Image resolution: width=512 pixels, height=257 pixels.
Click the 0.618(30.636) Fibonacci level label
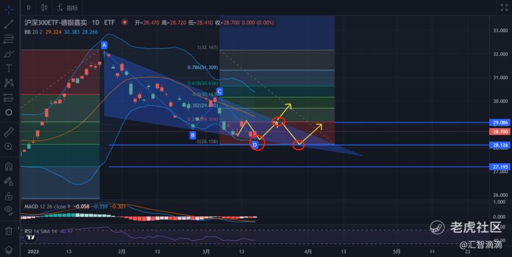point(202,83)
